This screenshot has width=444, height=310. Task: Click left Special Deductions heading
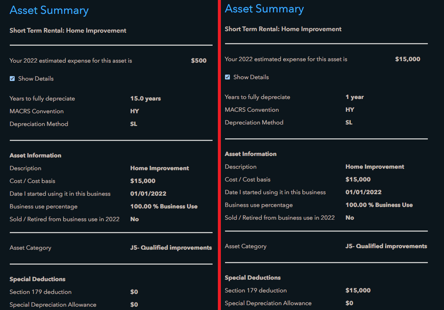click(x=37, y=279)
